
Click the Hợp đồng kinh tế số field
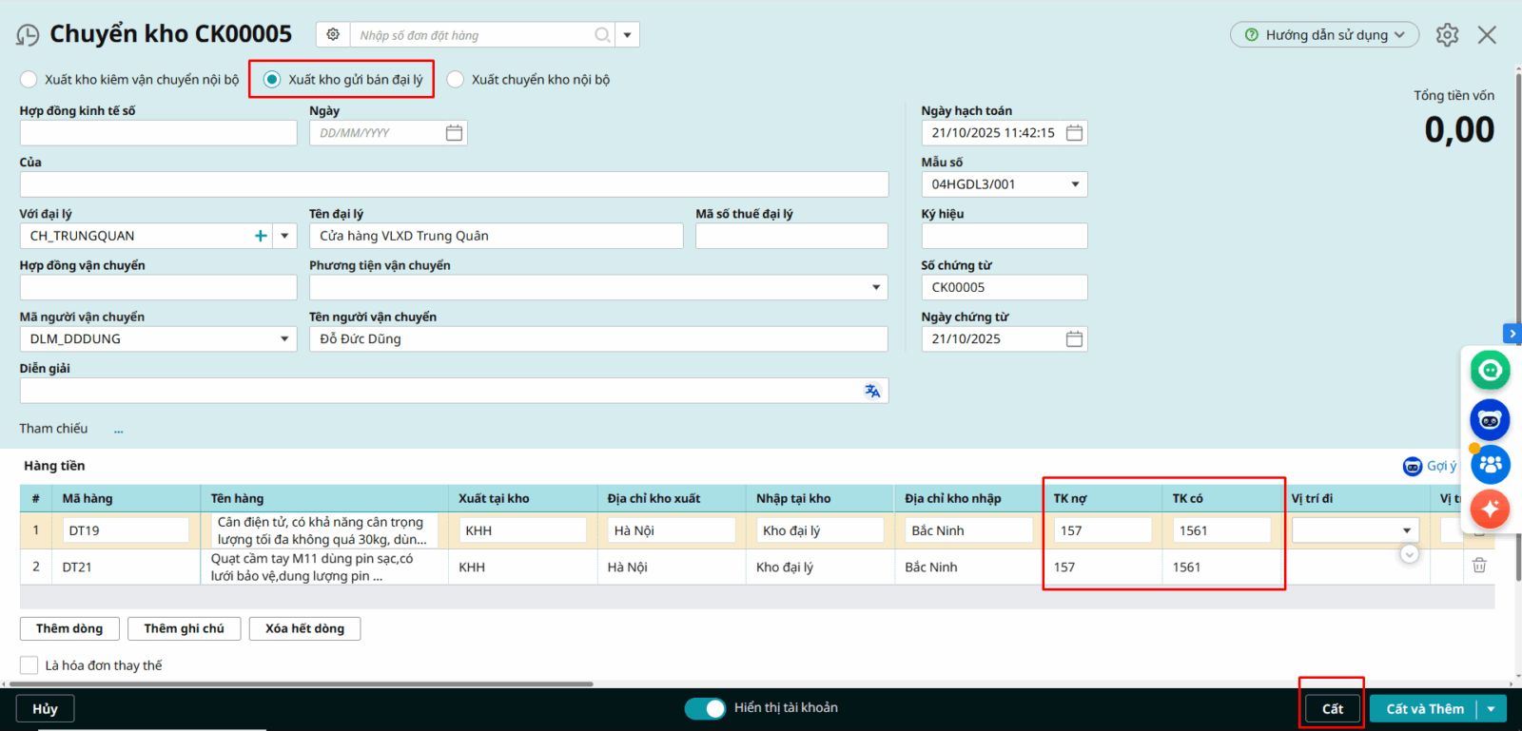pos(158,133)
